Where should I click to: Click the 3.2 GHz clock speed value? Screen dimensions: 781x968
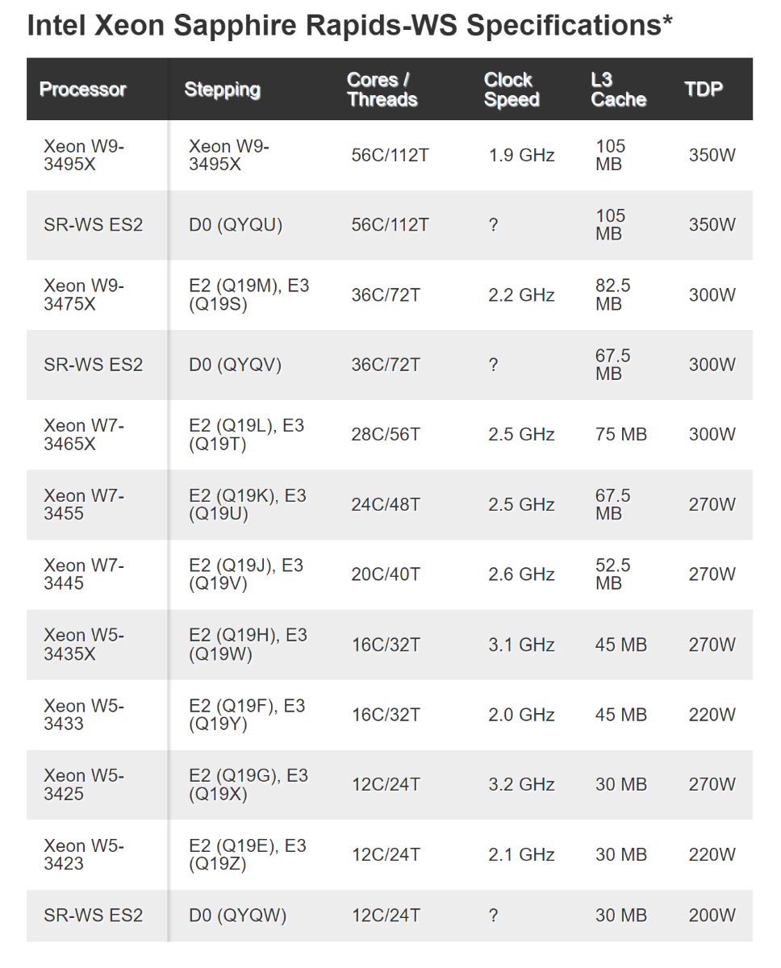tap(521, 784)
